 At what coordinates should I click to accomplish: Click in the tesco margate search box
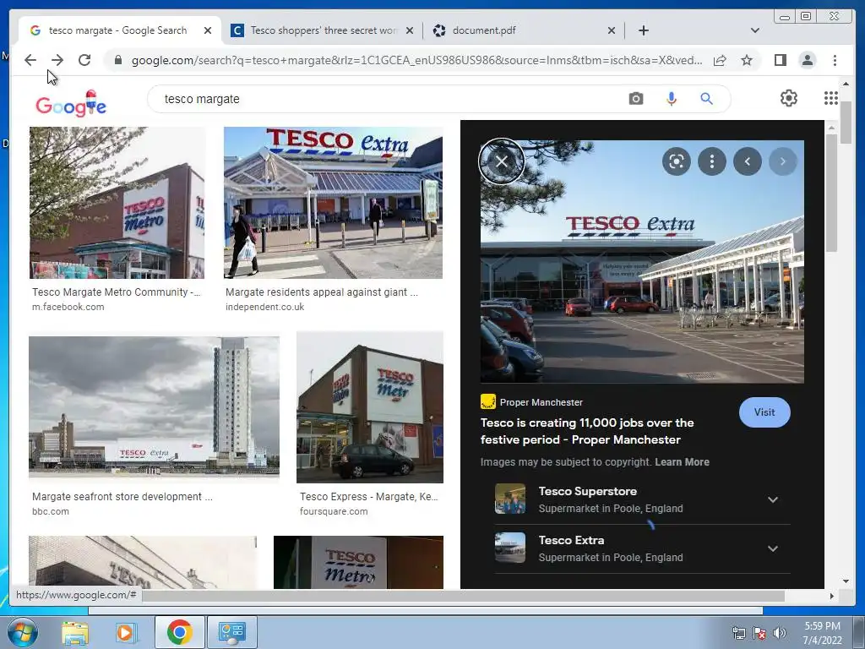[x=386, y=99]
